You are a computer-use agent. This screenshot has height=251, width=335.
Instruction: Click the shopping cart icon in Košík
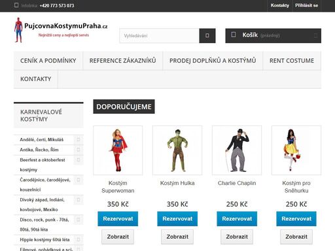(x=234, y=35)
